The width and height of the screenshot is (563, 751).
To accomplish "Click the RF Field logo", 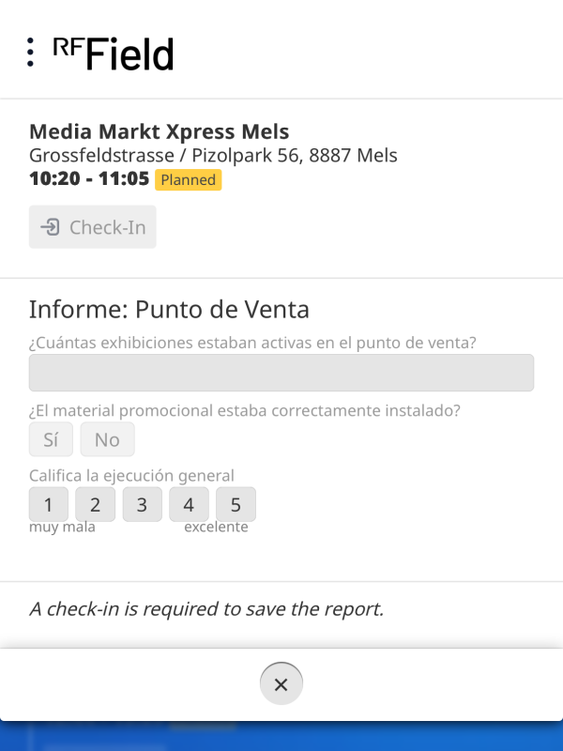I will coord(114,54).
